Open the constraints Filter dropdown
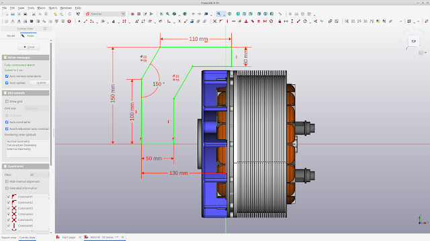This screenshot has height=241, width=430. coord(39,175)
